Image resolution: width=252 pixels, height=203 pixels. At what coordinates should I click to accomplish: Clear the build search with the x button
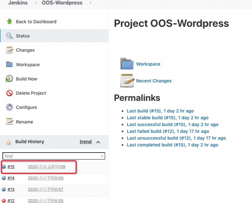coord(102,156)
